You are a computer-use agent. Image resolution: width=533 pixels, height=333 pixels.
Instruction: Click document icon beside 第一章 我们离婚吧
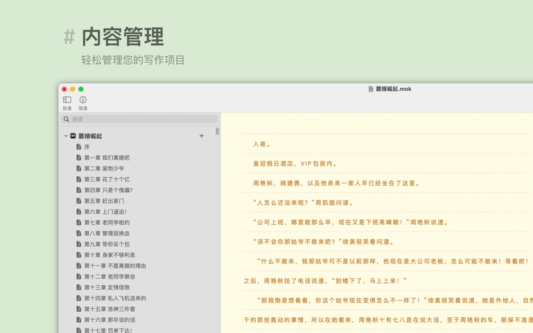pyautogui.click(x=79, y=158)
